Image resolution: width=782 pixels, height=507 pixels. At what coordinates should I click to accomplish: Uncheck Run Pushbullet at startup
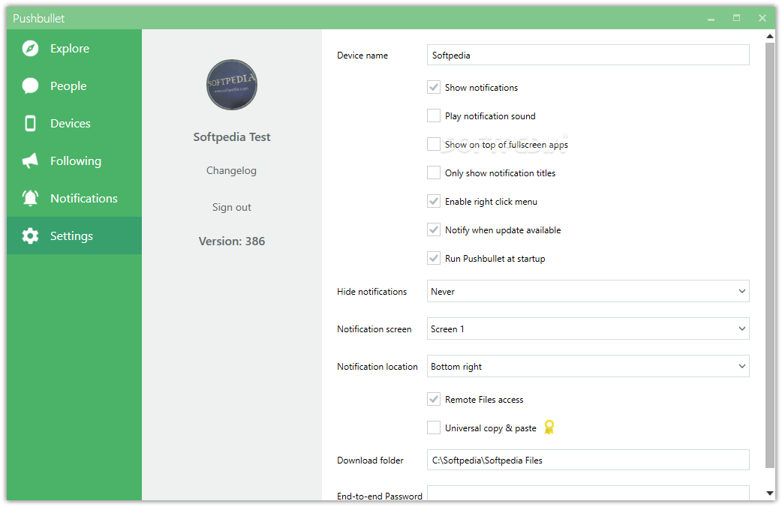(434, 258)
